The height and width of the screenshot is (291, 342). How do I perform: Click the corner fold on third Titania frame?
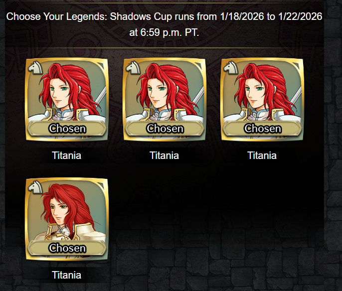coord(296,66)
